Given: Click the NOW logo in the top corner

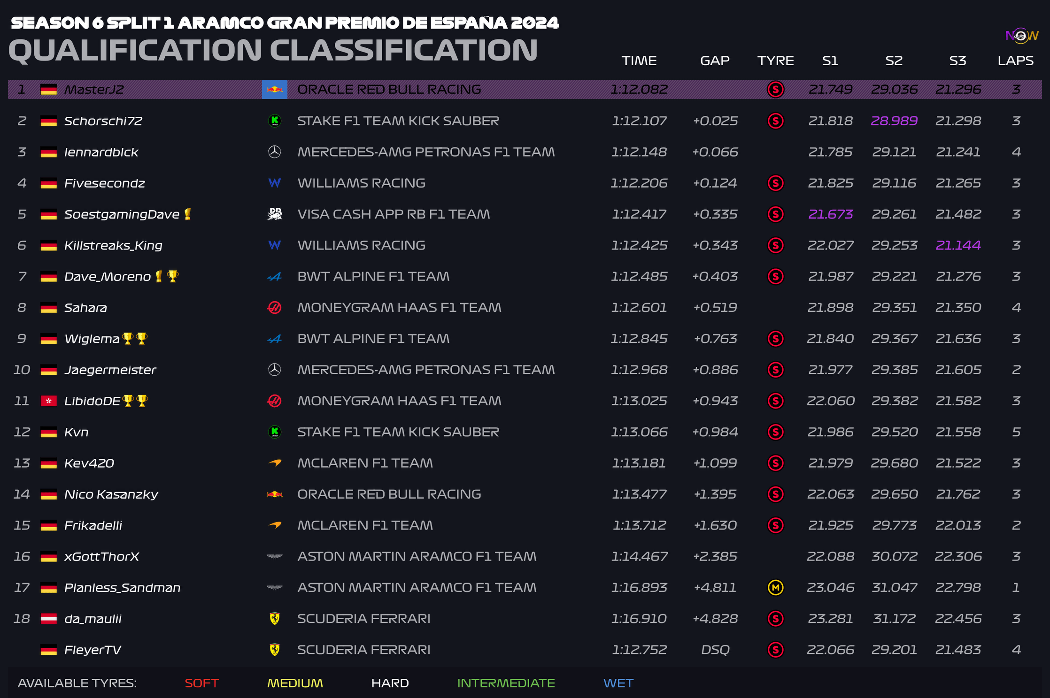Looking at the screenshot, I should coord(1021,36).
